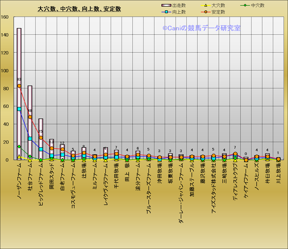This screenshot has width=288, height=249.
Task: Click the data label 25 above ビッグレッドファーム
Action: click(x=41, y=131)
